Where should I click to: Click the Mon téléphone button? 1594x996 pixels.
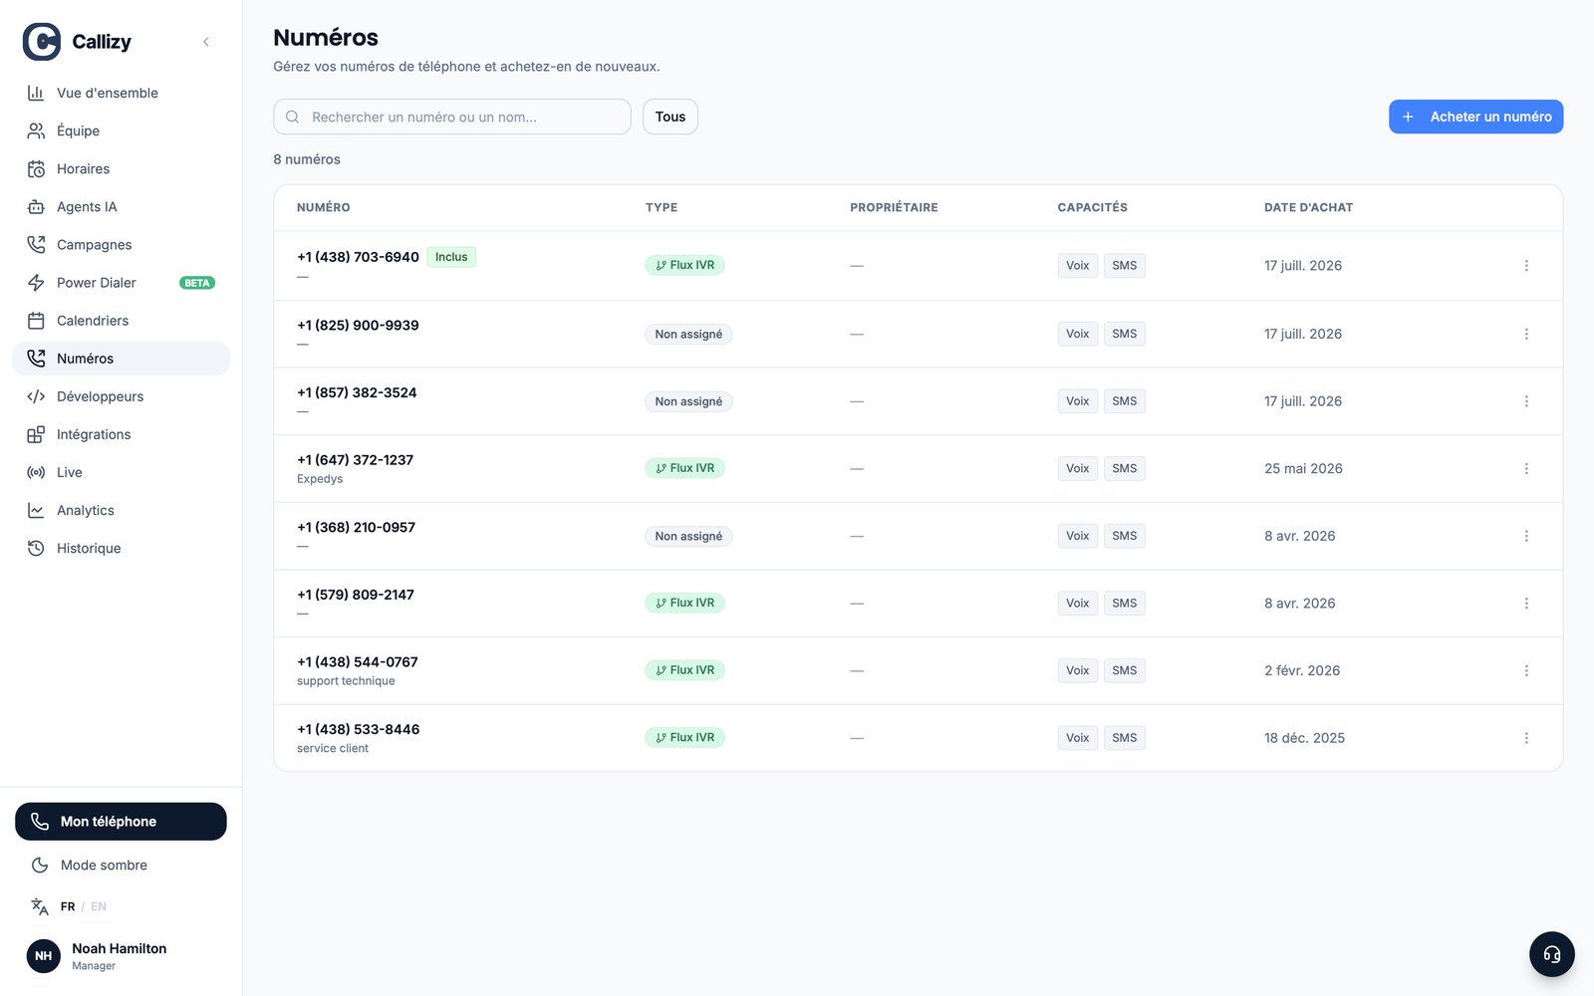point(121,822)
